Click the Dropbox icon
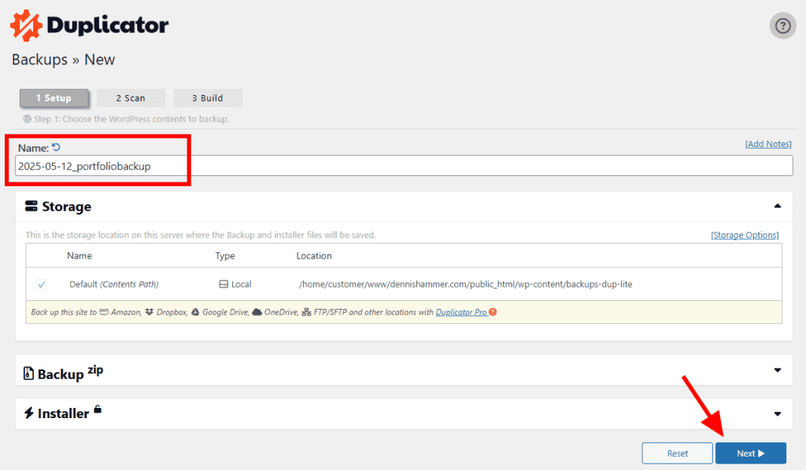806x470 pixels. (149, 312)
